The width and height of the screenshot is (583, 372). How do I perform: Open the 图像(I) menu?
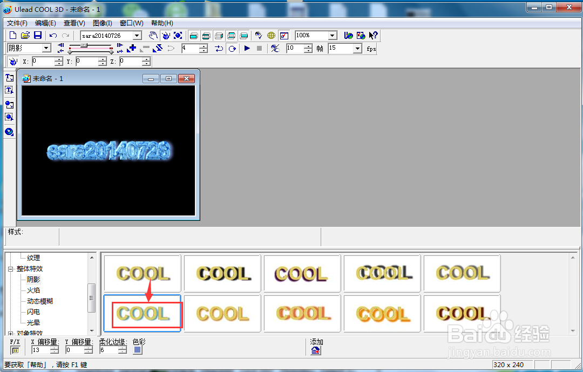(x=102, y=23)
